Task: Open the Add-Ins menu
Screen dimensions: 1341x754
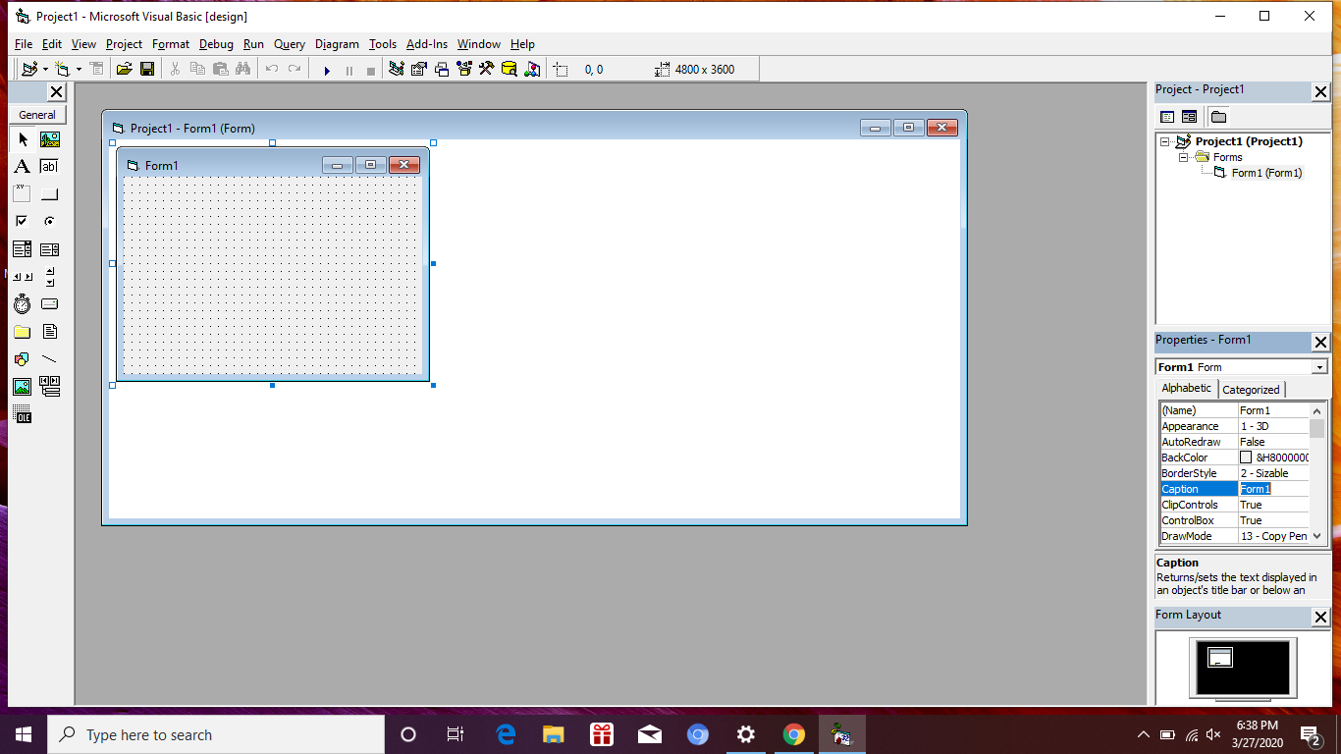Action: (x=427, y=44)
